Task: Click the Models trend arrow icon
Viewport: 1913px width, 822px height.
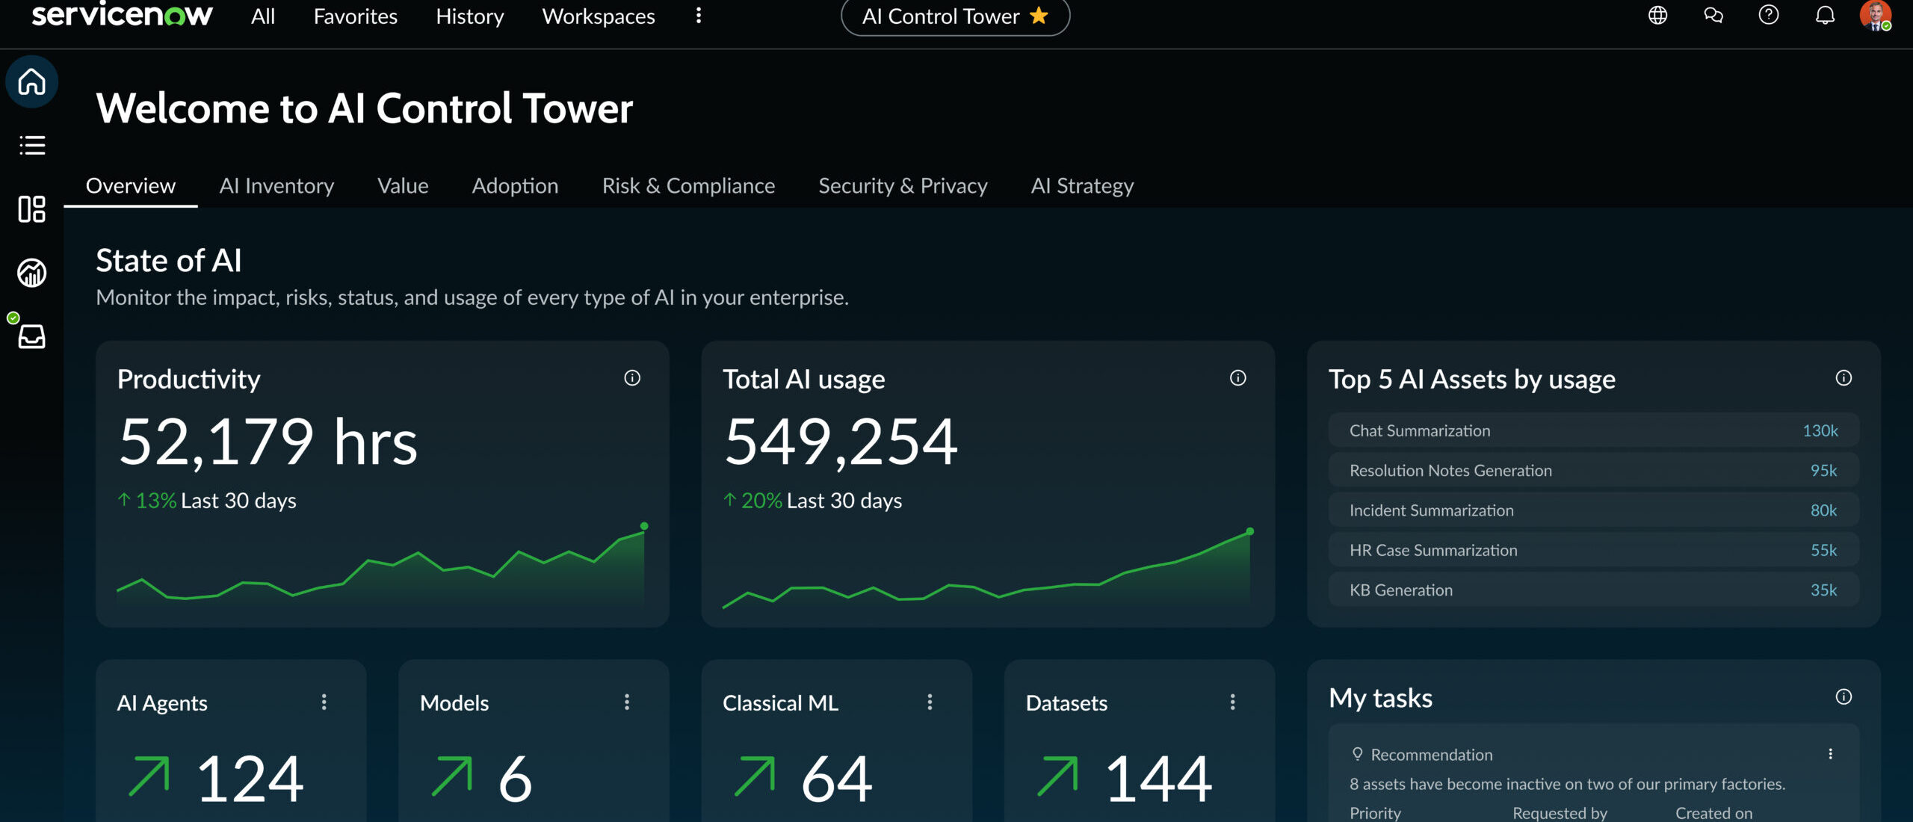Action: pos(451,776)
